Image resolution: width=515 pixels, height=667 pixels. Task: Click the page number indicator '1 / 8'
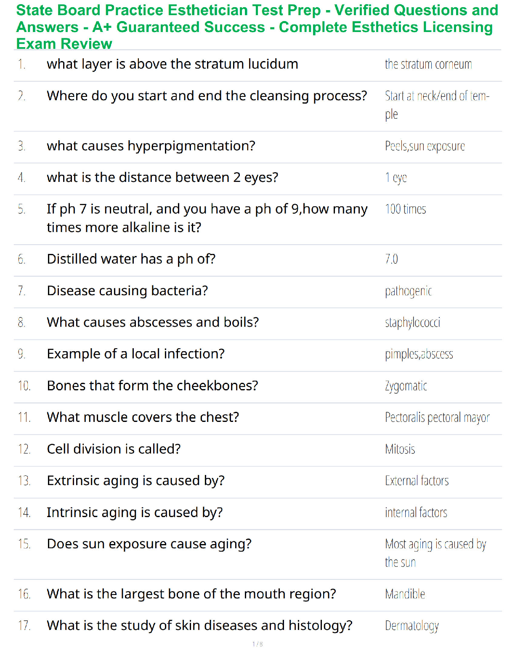(x=257, y=644)
